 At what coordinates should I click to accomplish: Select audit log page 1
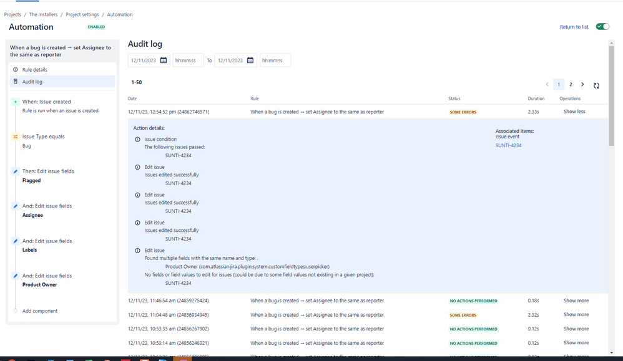[559, 85]
